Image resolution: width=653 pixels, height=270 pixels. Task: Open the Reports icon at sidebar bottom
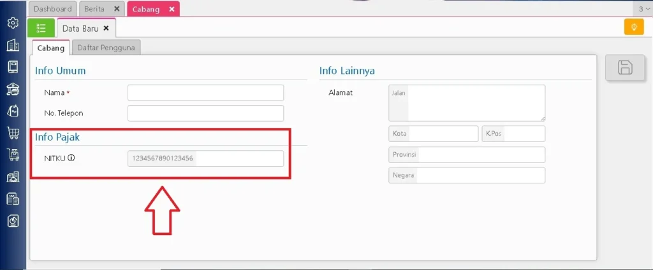[13, 221]
